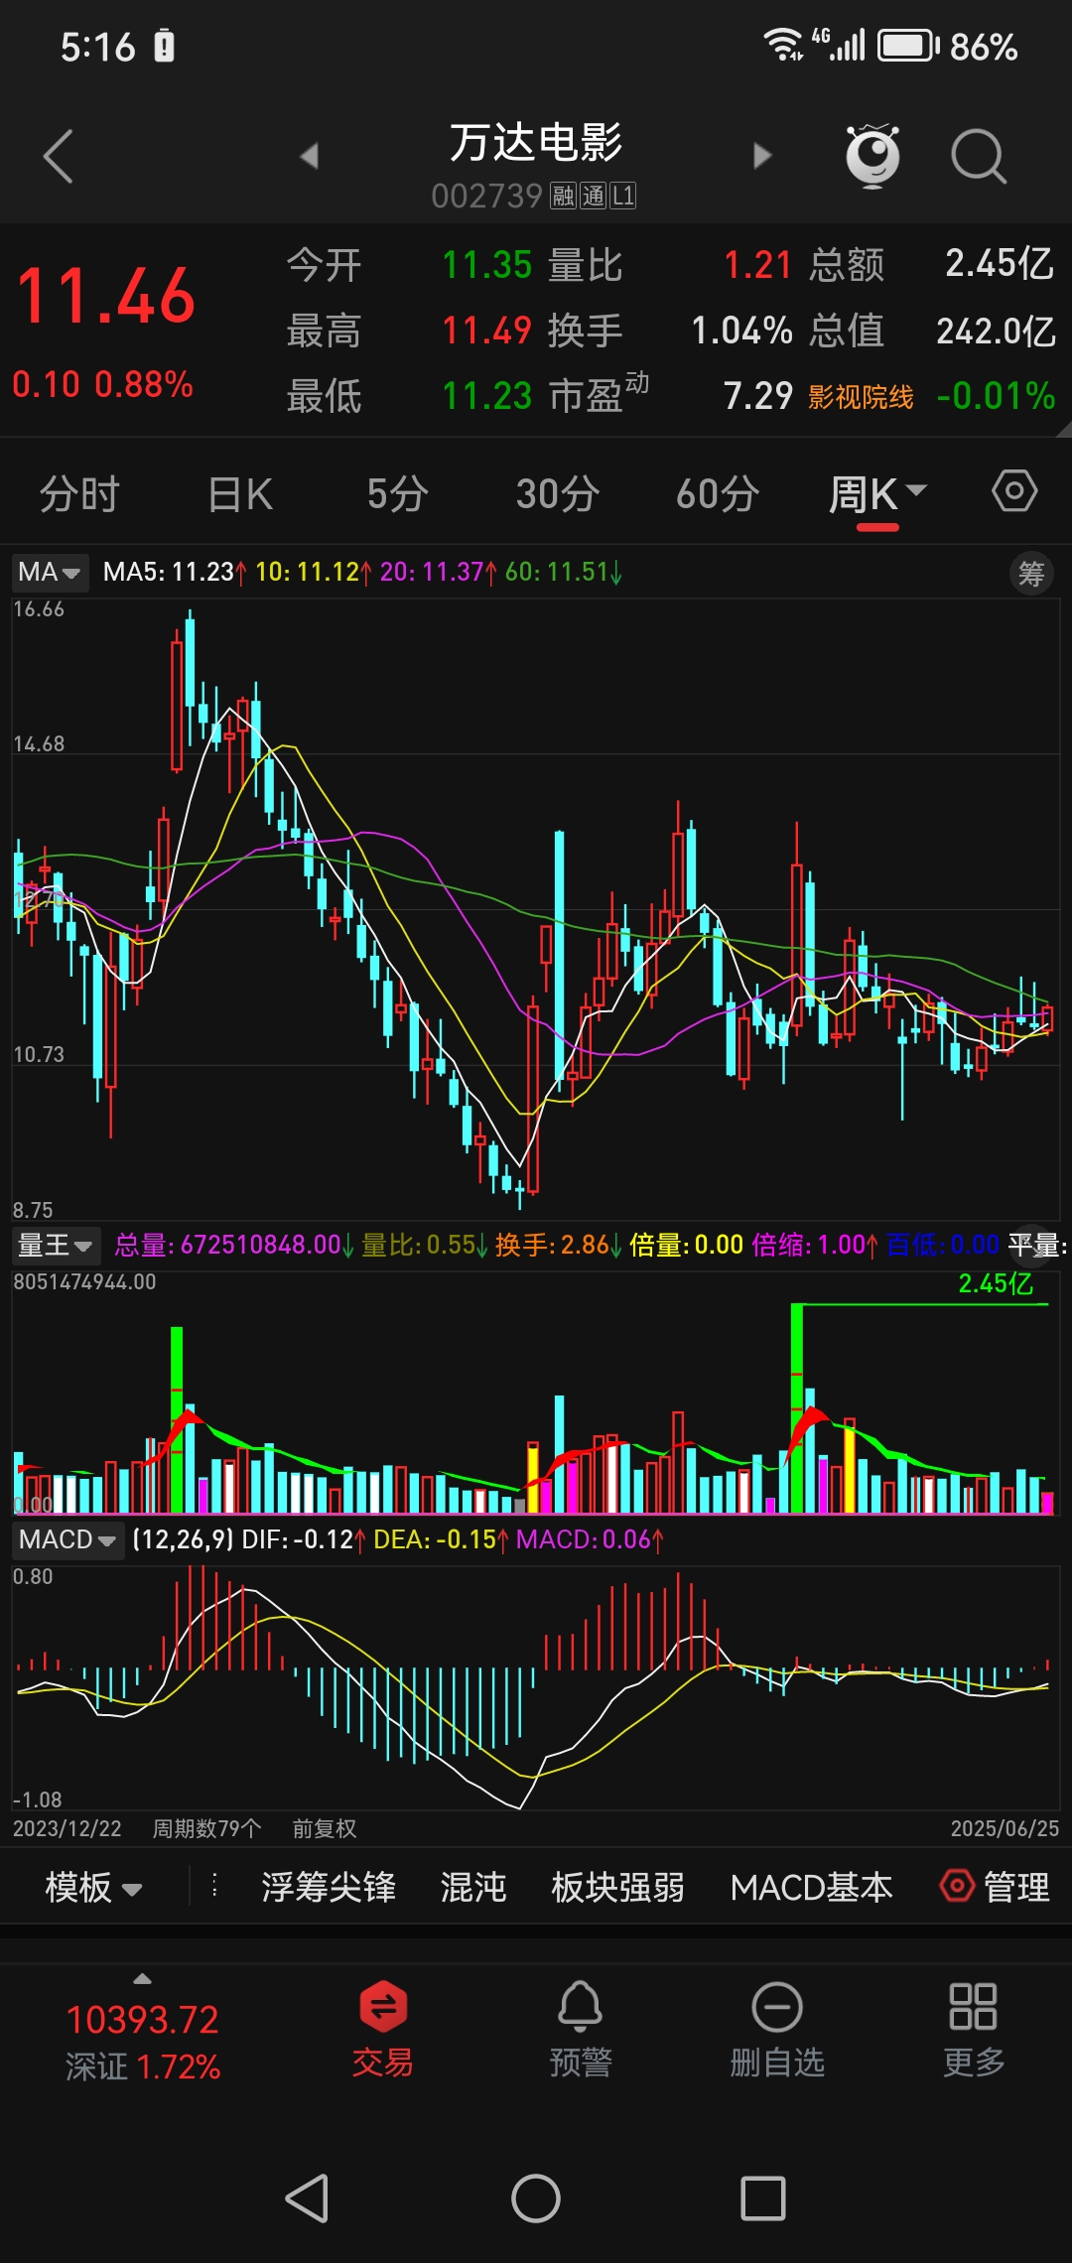Tap the vertical dots beside 模板
This screenshot has width=1072, height=2263.
point(214,1885)
